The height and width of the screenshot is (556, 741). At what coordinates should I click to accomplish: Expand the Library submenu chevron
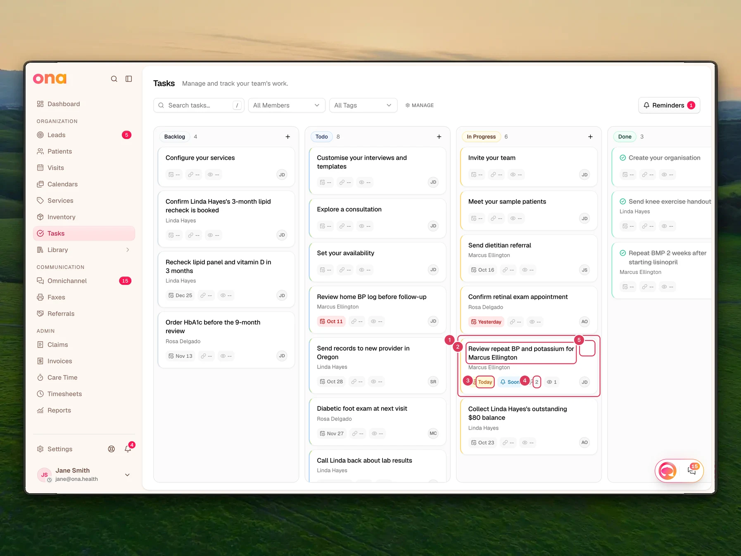point(128,250)
